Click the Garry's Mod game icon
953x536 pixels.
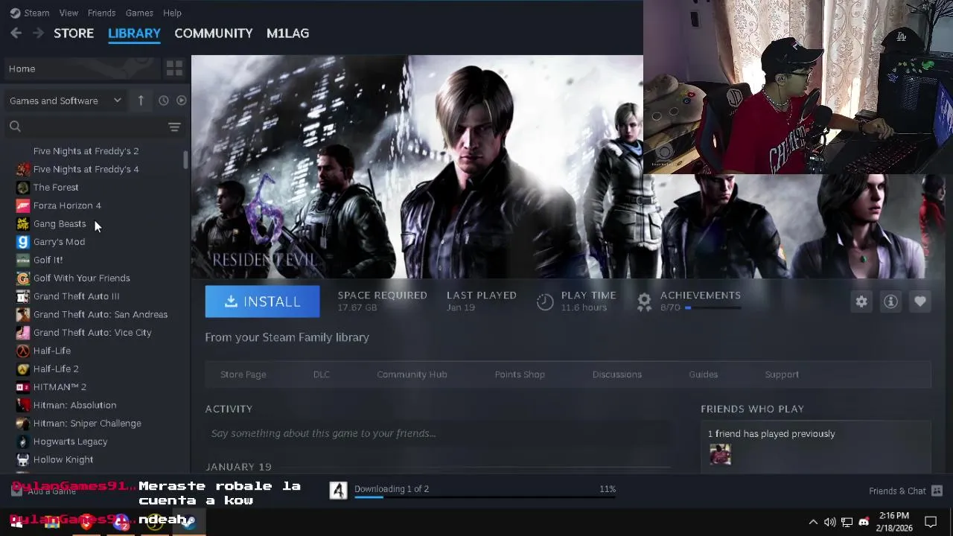pyautogui.click(x=23, y=242)
